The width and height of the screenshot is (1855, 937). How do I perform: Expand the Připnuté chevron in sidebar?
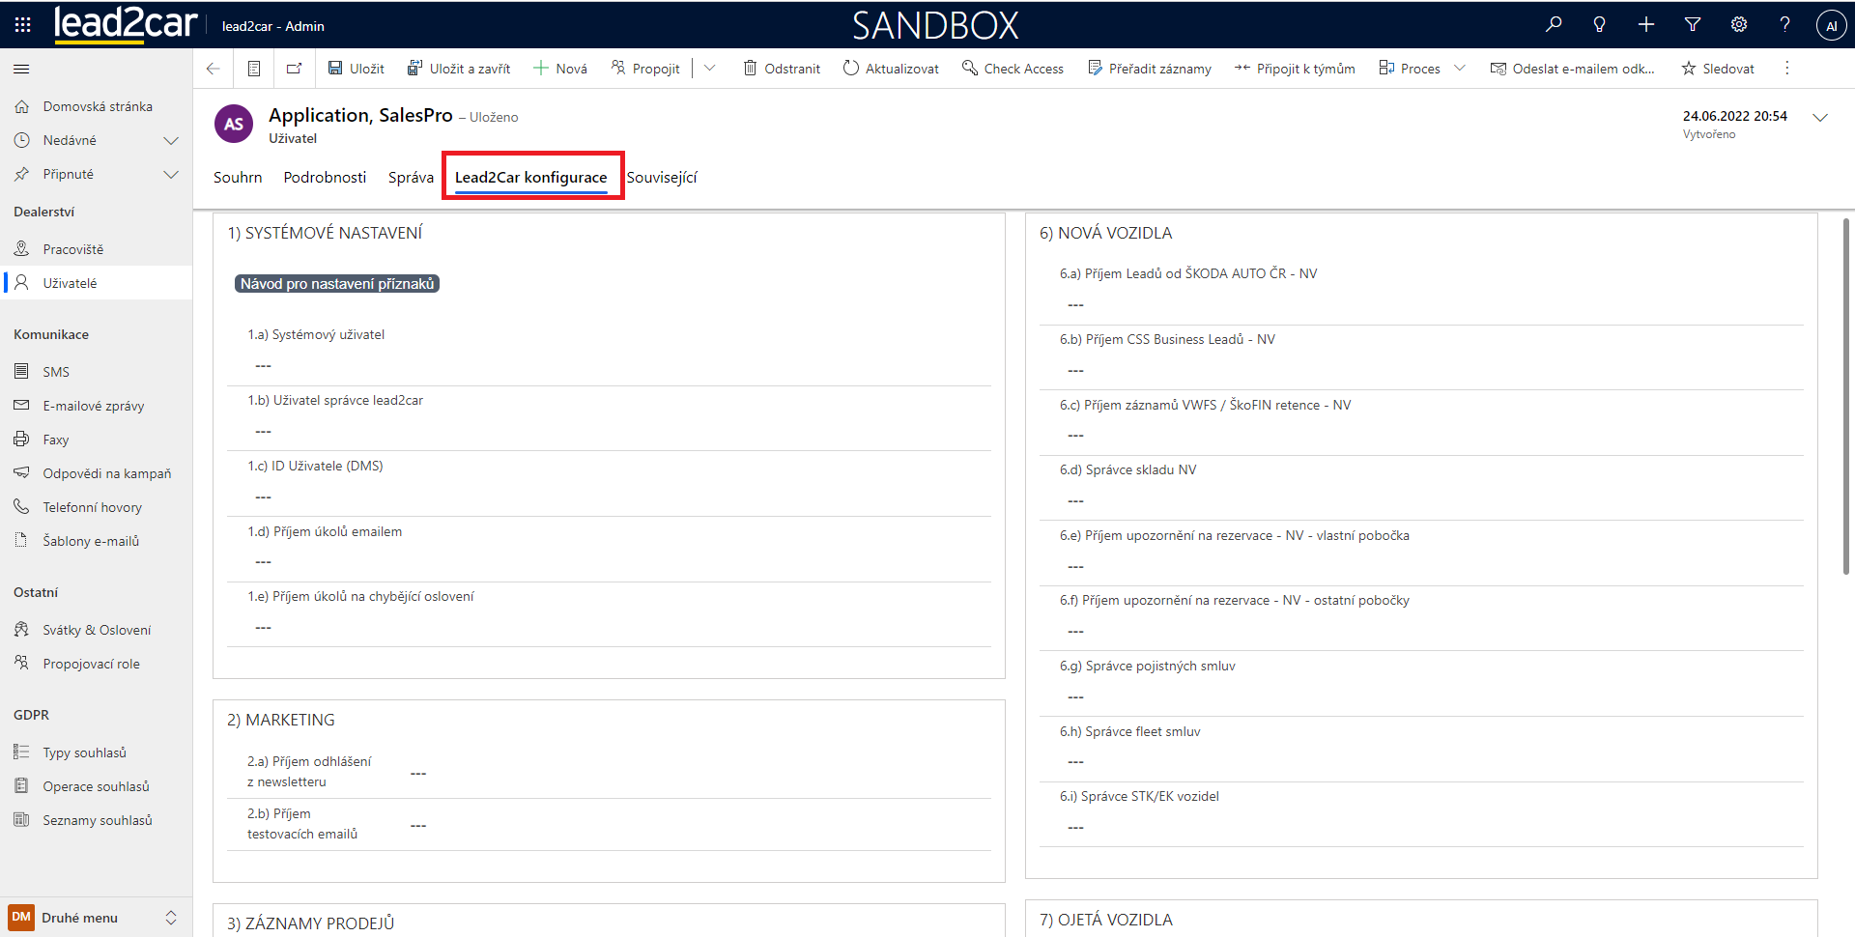tap(171, 175)
